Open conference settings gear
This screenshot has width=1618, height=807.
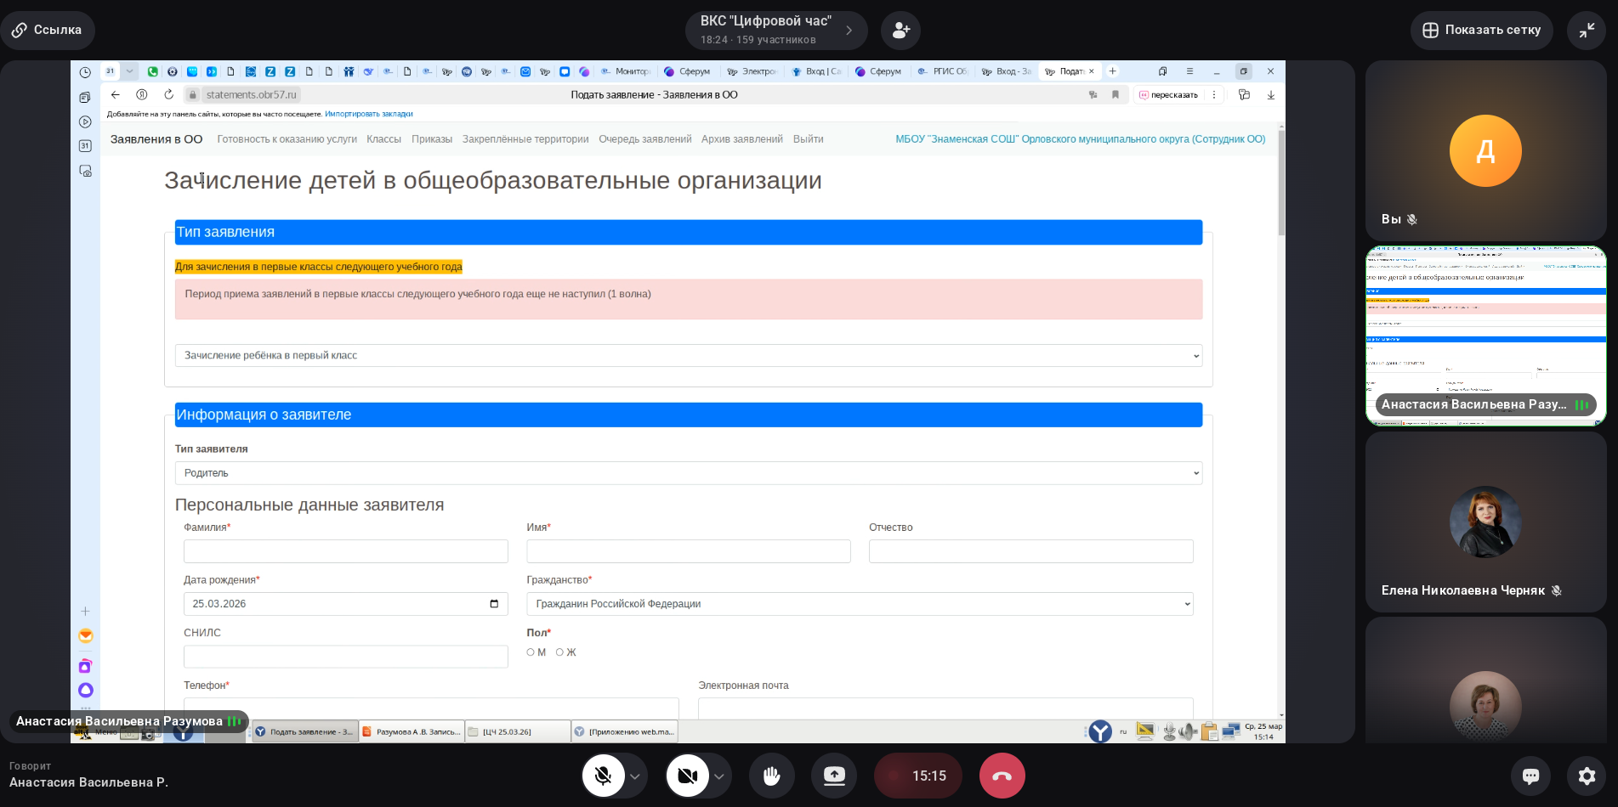[1587, 776]
